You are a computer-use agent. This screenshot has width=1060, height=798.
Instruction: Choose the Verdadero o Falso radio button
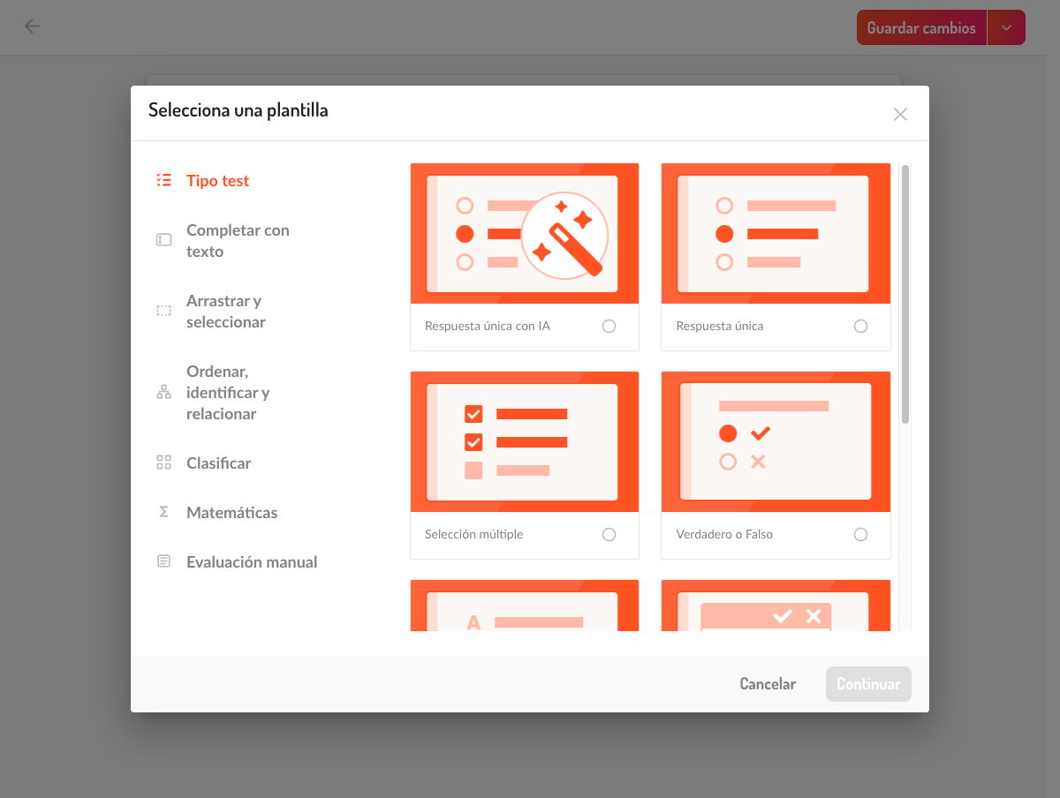pos(860,535)
